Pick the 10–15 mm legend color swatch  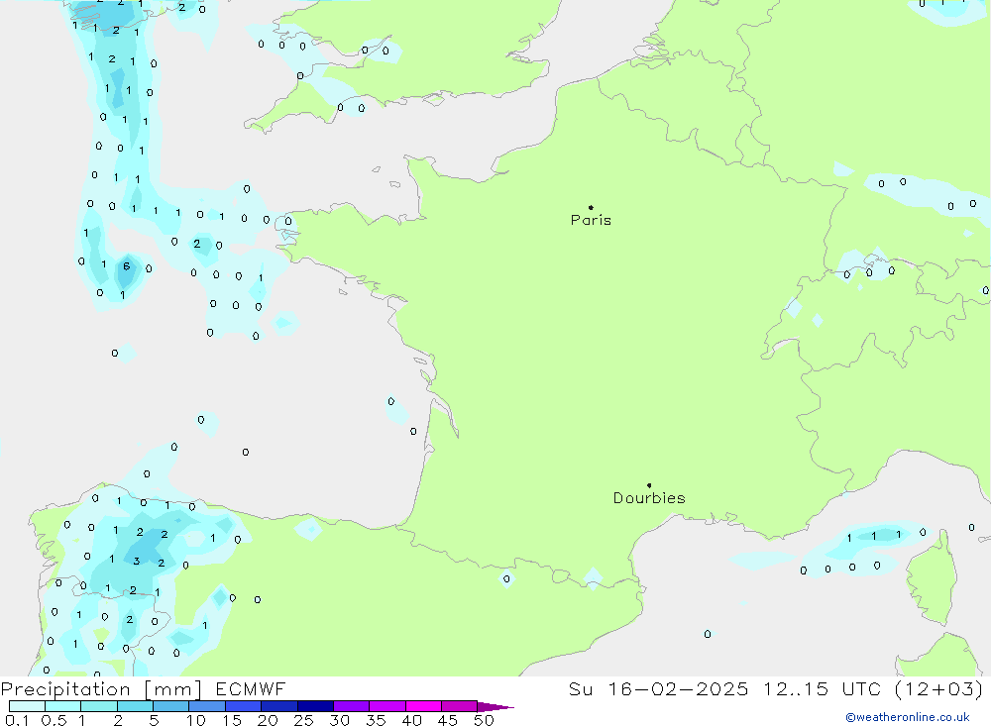207,706
